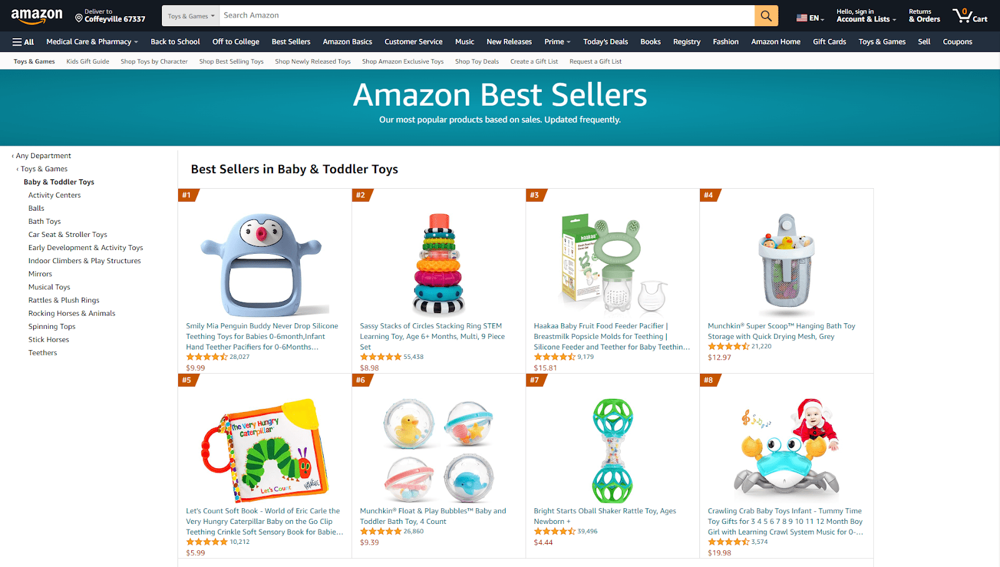This screenshot has width=1000, height=567.
Task: Open star ratings for Sassy Stacking Ring
Action: click(381, 357)
